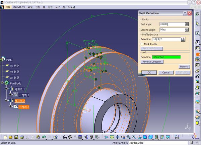Select the Rotate view tool
Viewport: 201px width, 145px height.
123,137
